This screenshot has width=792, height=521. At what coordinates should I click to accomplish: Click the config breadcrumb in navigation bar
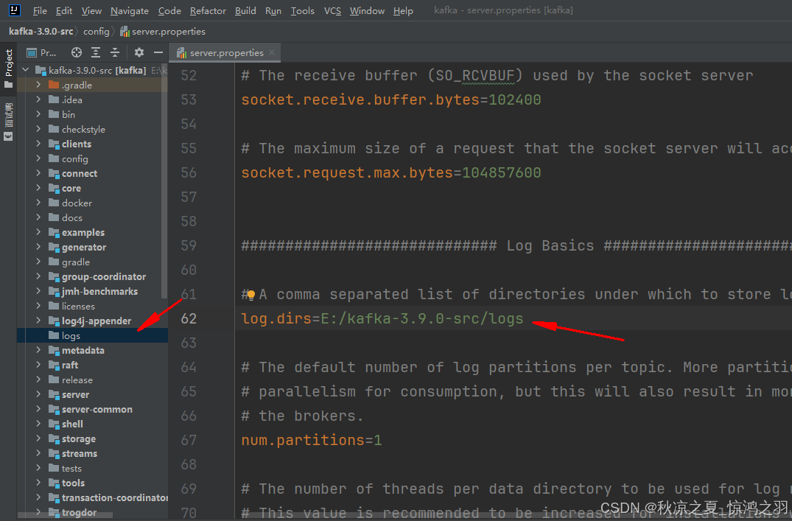point(96,32)
